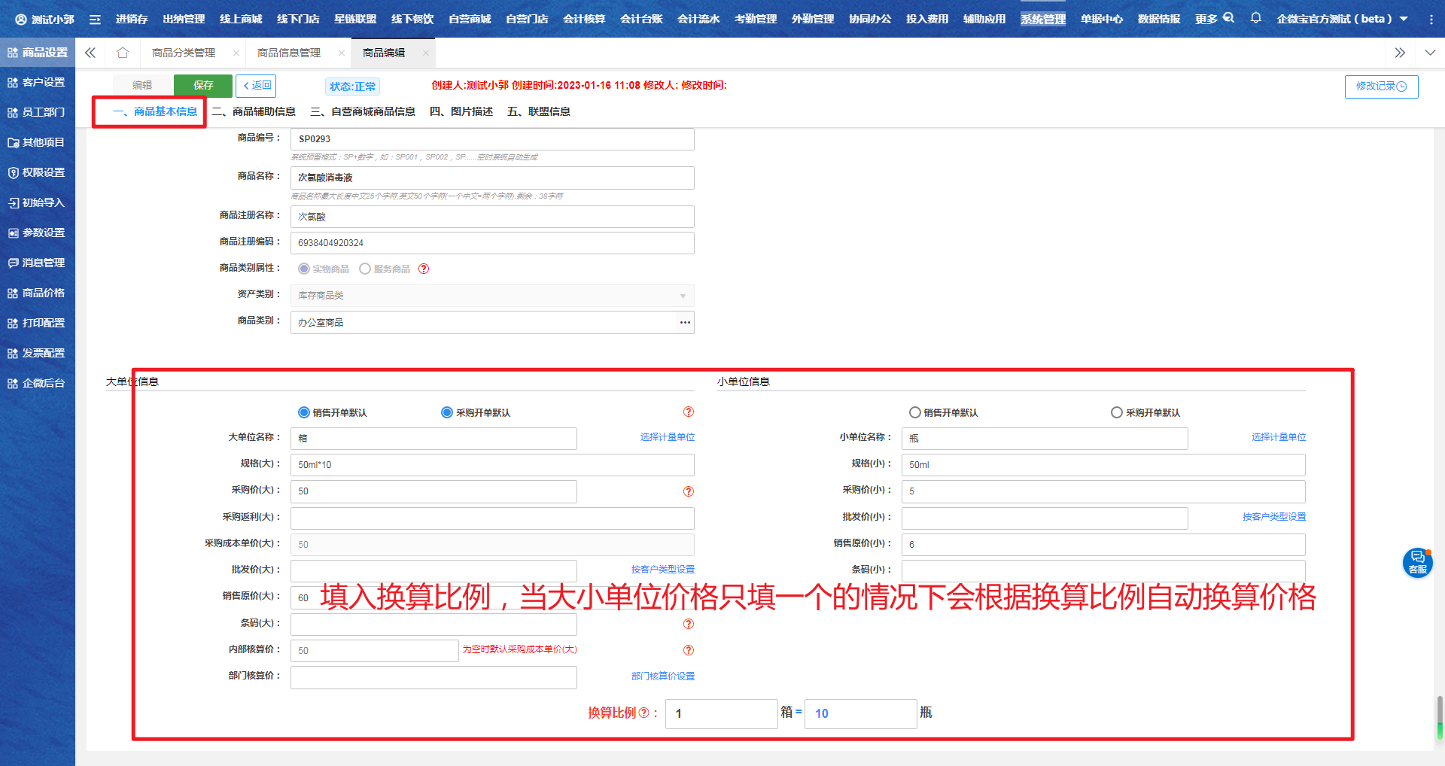Click the 部门核算价设置 link
The width and height of the screenshot is (1445, 766).
pyautogui.click(x=662, y=676)
